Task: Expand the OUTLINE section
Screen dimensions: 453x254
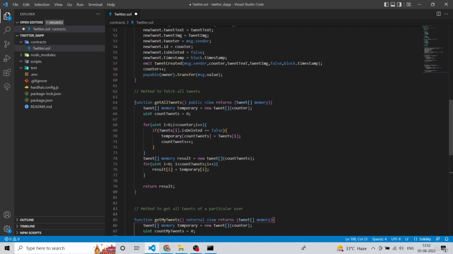Action: [27, 220]
